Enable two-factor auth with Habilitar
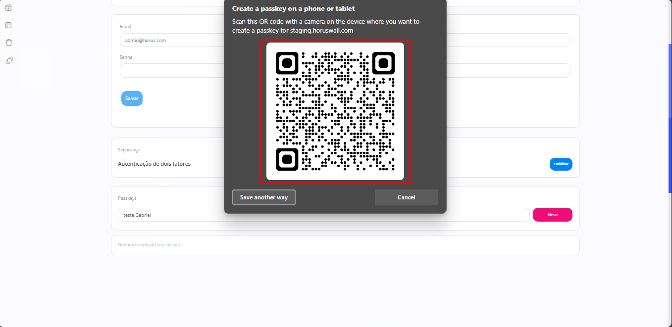Image resolution: width=672 pixels, height=327 pixels. 561,164
